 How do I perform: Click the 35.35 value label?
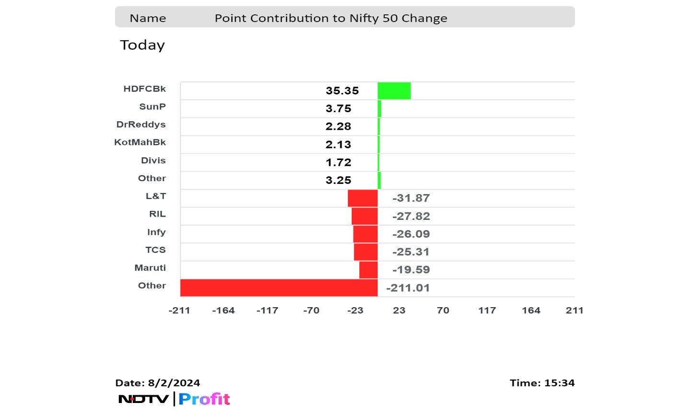[342, 91]
